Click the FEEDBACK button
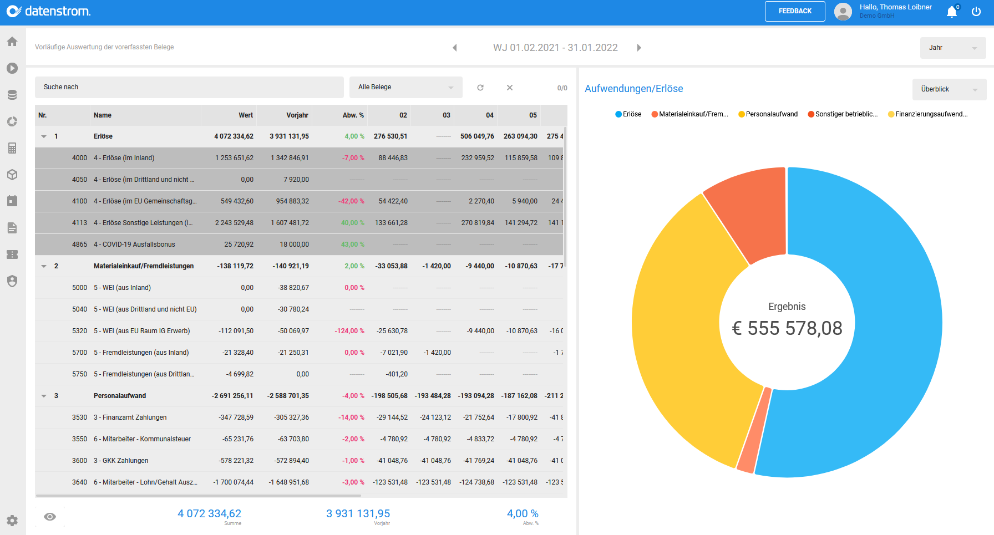 795,11
